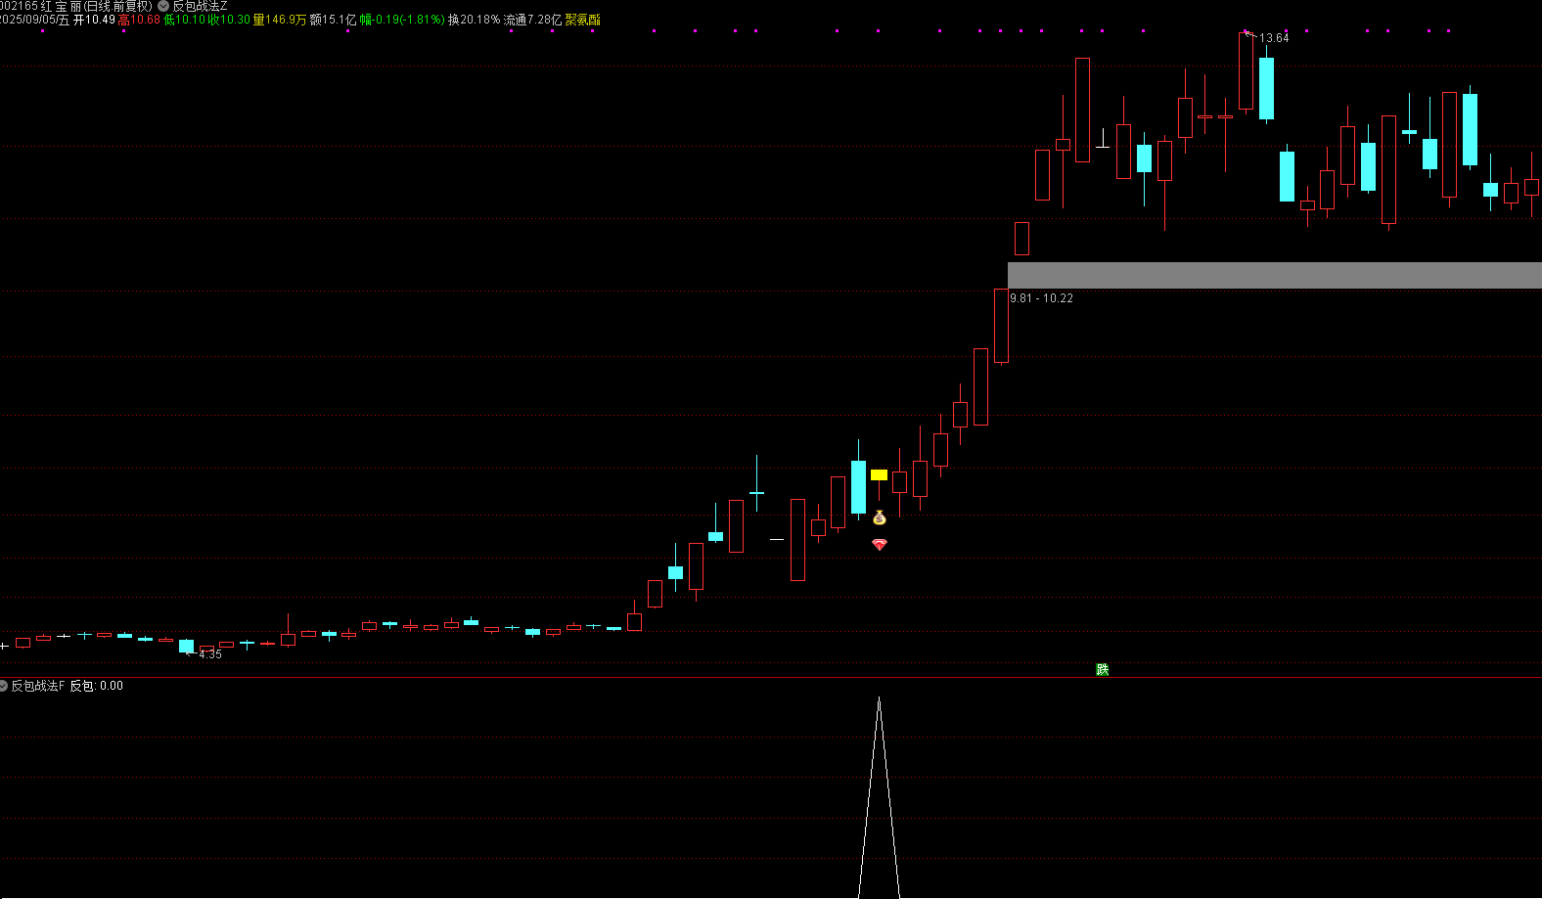Click the 量146.9万 volume value
This screenshot has height=899, width=1542.
(x=279, y=20)
